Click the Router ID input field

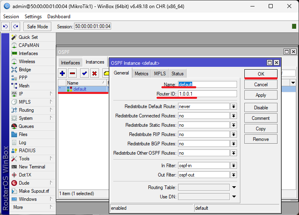207,94
